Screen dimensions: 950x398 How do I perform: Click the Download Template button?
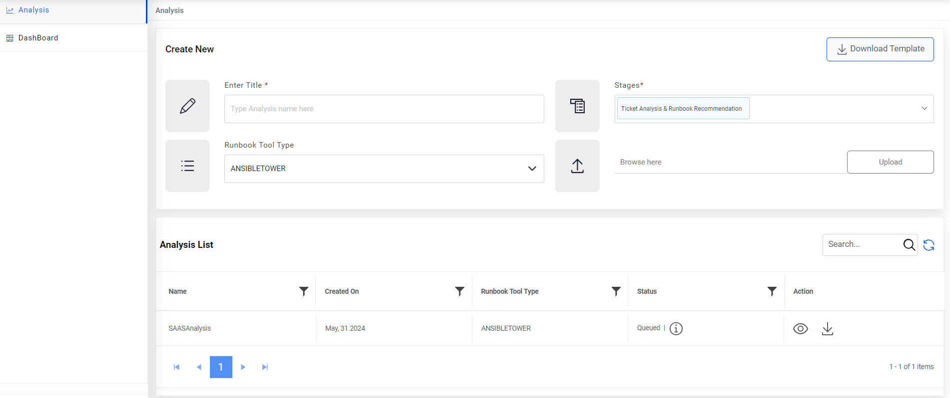pyautogui.click(x=880, y=49)
